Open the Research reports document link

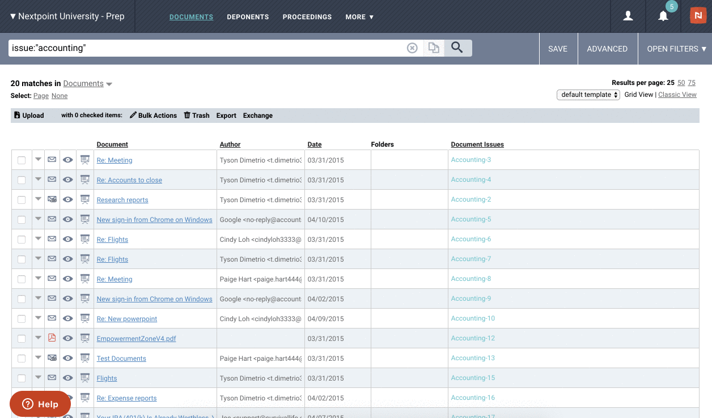pos(122,200)
